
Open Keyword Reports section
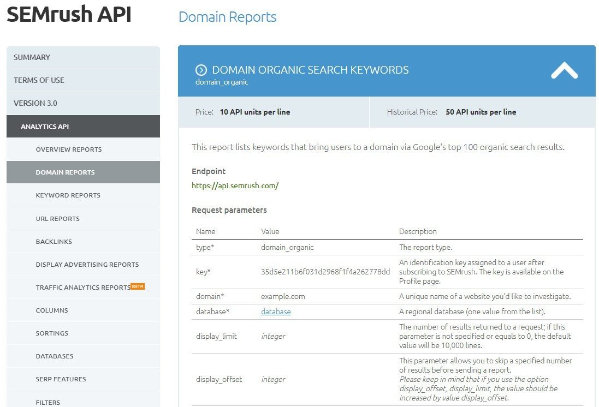click(84, 195)
